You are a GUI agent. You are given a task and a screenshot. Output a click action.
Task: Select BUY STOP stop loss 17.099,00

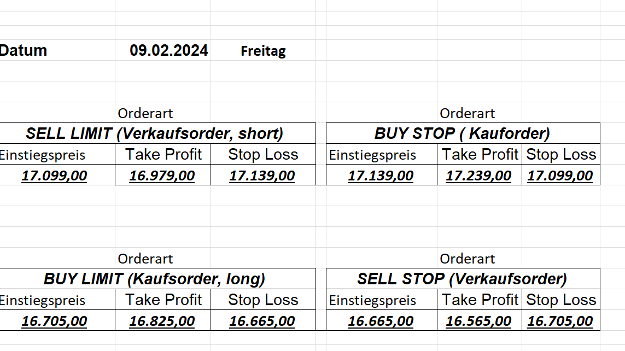pos(560,176)
